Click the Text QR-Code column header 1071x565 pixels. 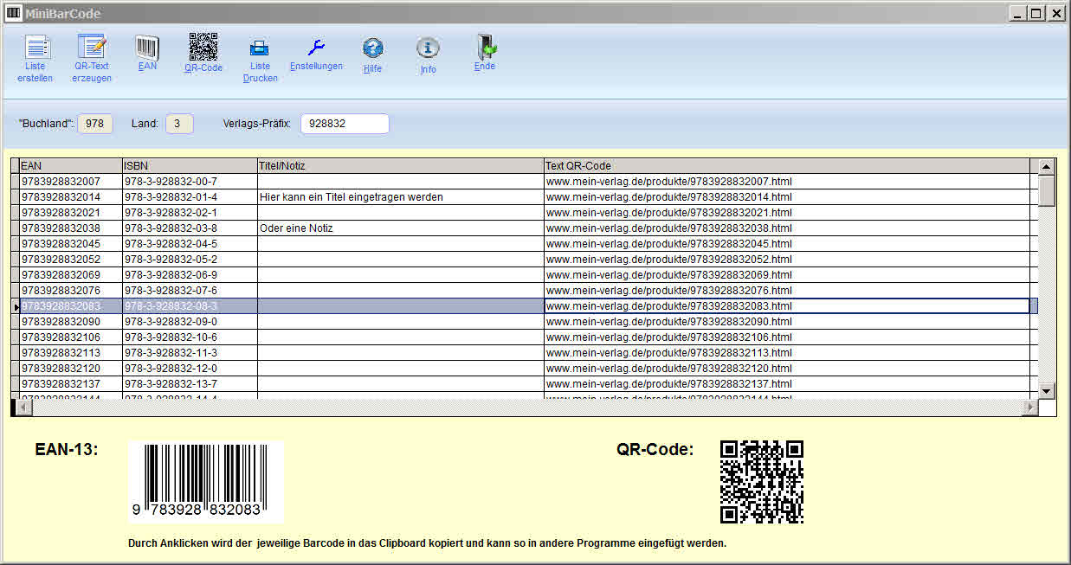[x=787, y=165]
